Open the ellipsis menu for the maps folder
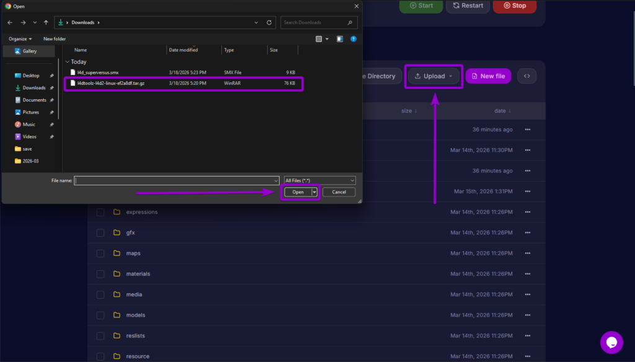Image resolution: width=635 pixels, height=362 pixels. (x=528, y=253)
